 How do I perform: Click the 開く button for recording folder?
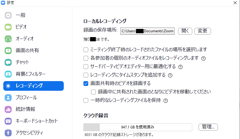point(185,31)
